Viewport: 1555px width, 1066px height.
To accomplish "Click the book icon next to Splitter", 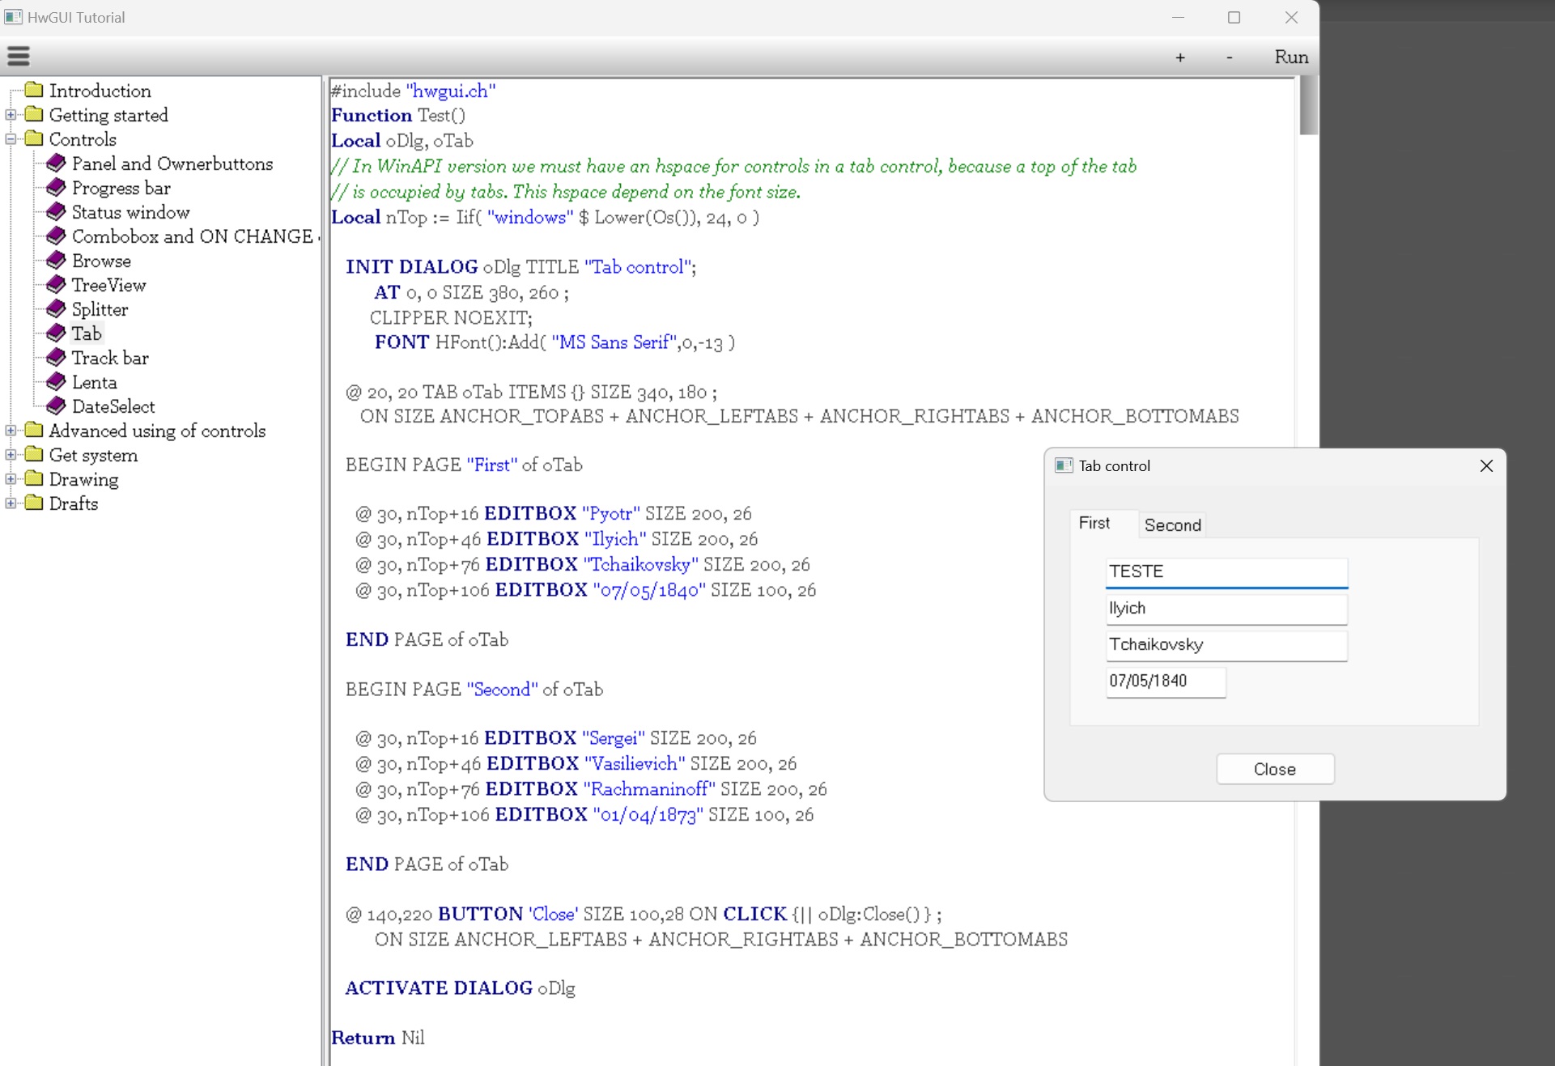I will click(56, 309).
